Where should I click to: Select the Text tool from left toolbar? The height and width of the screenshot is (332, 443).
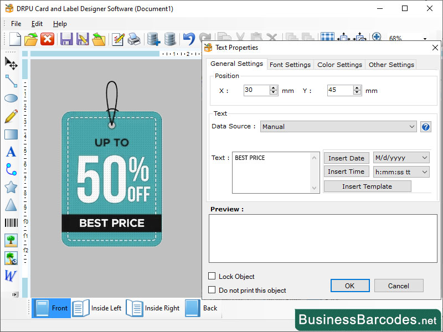pyautogui.click(x=11, y=152)
